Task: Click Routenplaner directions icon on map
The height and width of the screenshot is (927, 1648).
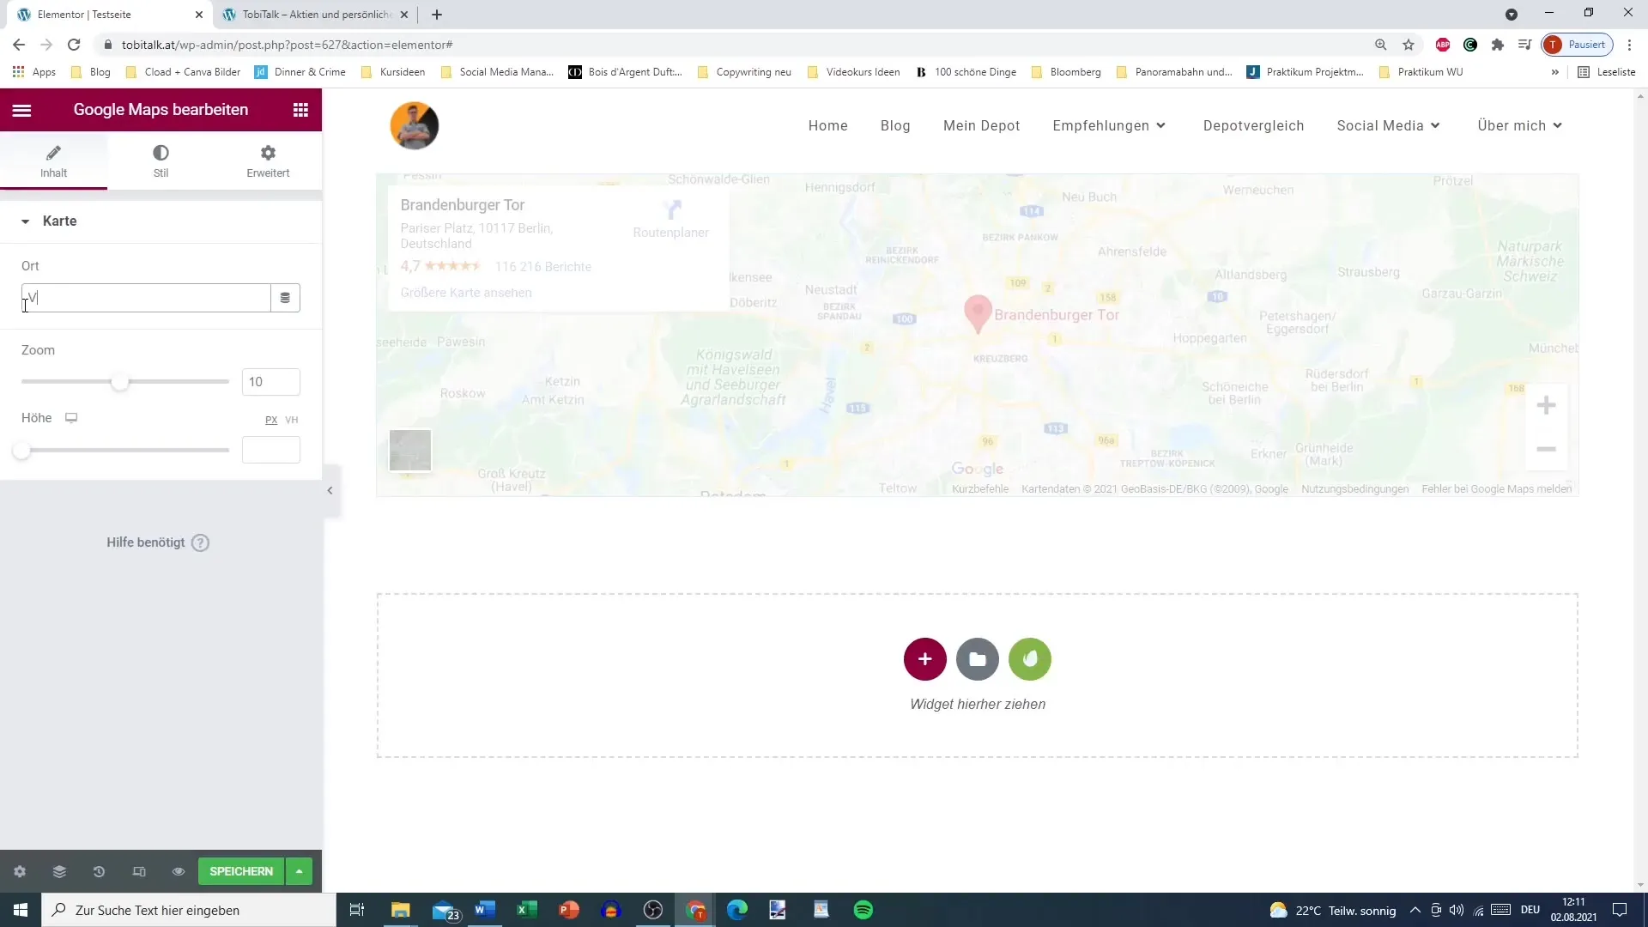Action: [672, 209]
